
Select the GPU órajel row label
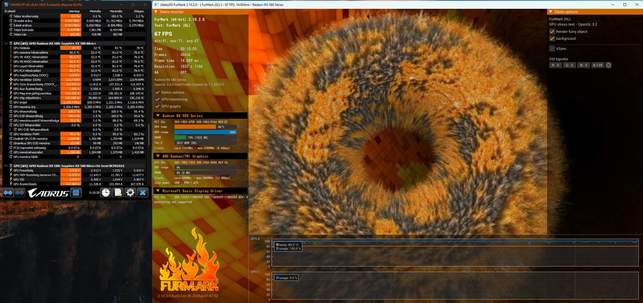20,102
